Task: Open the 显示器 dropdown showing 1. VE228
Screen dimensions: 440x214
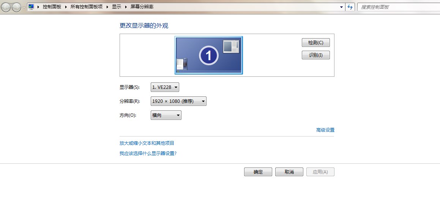Action: 165,87
